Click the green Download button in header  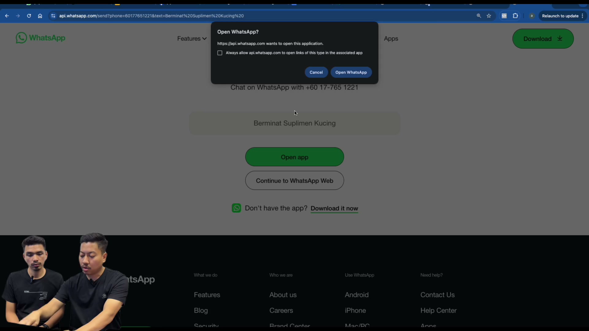543,39
